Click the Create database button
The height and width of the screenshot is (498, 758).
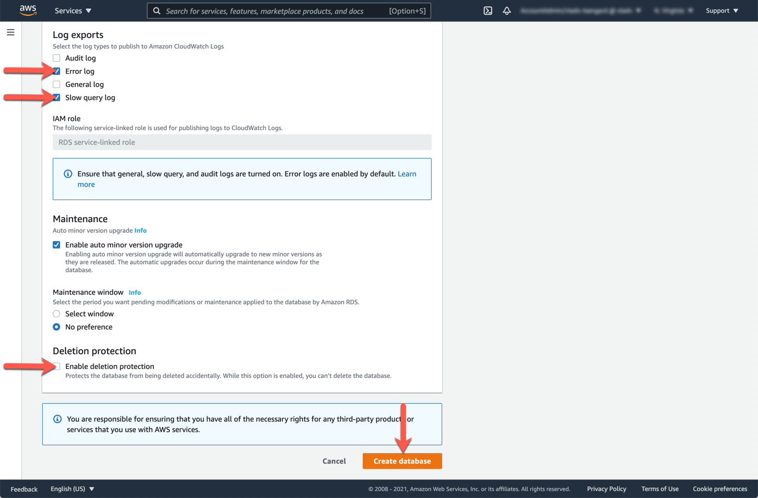[x=402, y=461]
